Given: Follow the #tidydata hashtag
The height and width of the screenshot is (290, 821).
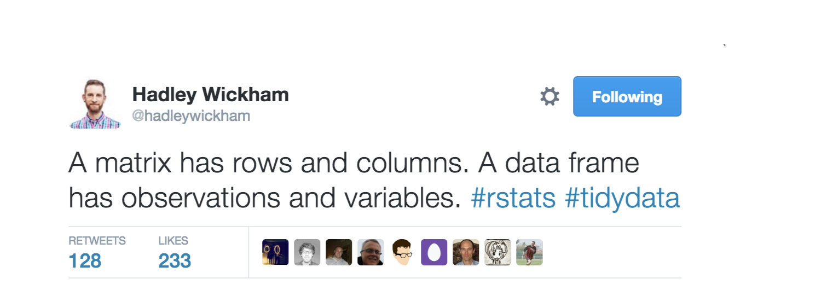Looking at the screenshot, I should pyautogui.click(x=622, y=199).
